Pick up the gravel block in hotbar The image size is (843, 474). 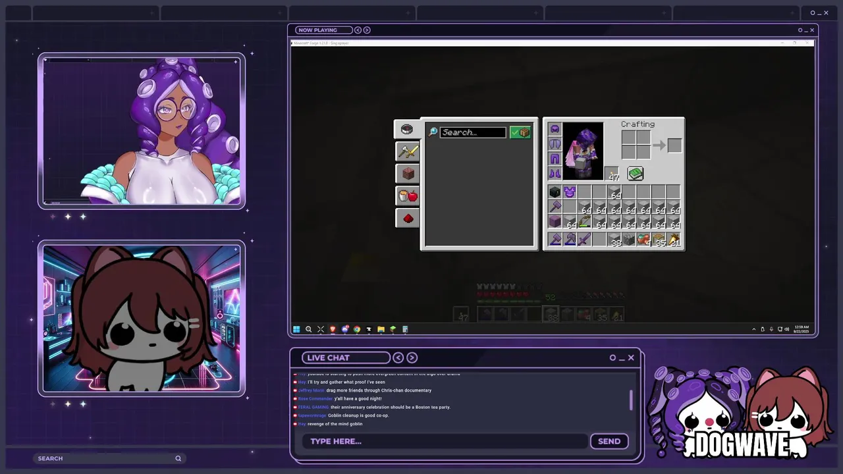[630, 240]
